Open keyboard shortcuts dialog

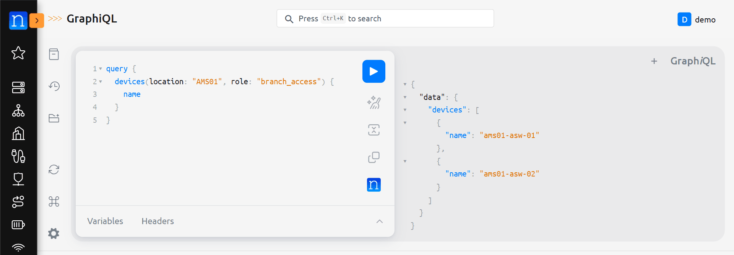pyautogui.click(x=54, y=201)
